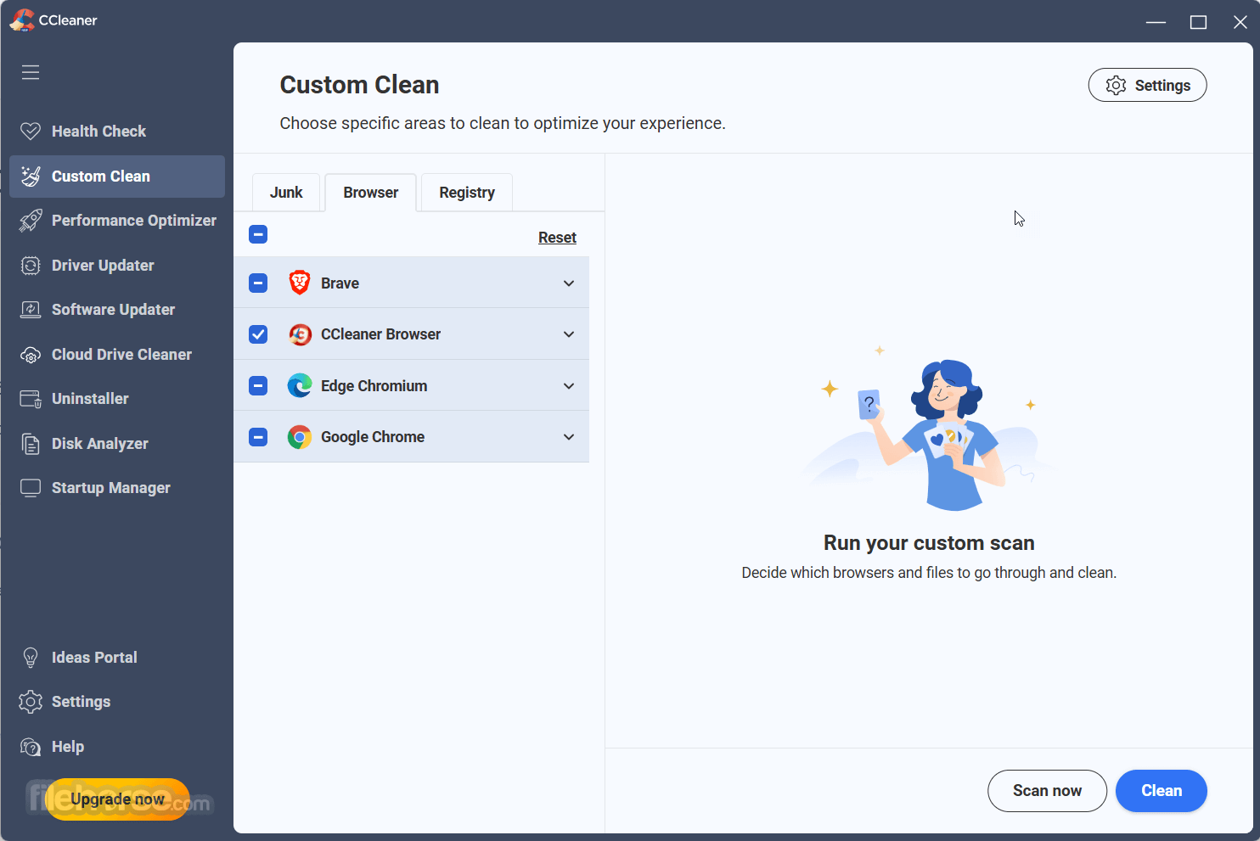Open the hamburger menu icon
Screen dimensions: 1260x841
(x=31, y=72)
